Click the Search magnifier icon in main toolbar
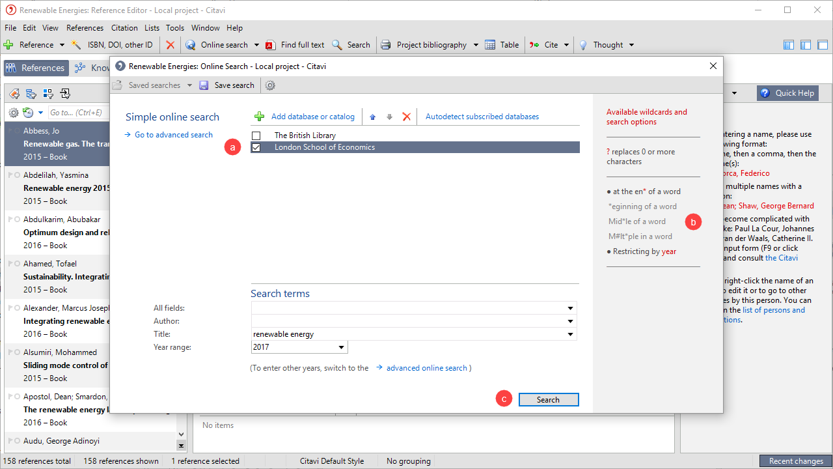The height and width of the screenshot is (469, 833). [x=337, y=45]
